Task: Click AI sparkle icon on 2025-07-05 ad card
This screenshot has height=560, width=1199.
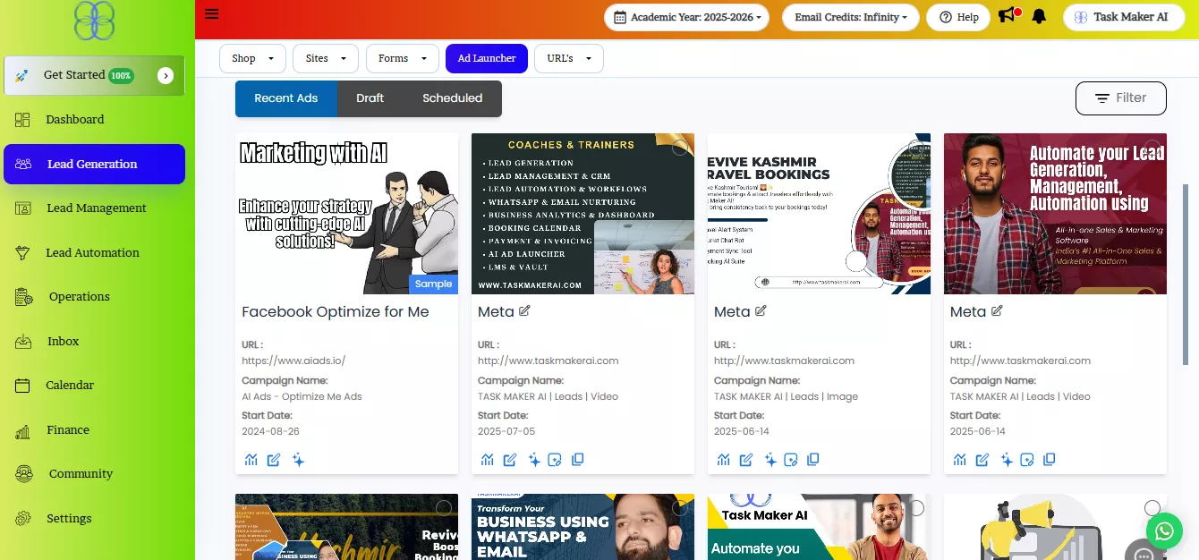Action: 534,460
